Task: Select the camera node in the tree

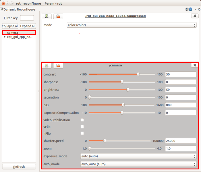Action: 13,33
